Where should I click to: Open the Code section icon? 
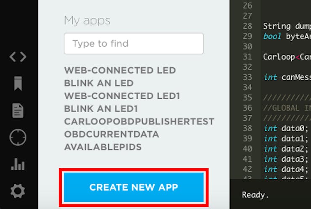pyautogui.click(x=18, y=57)
